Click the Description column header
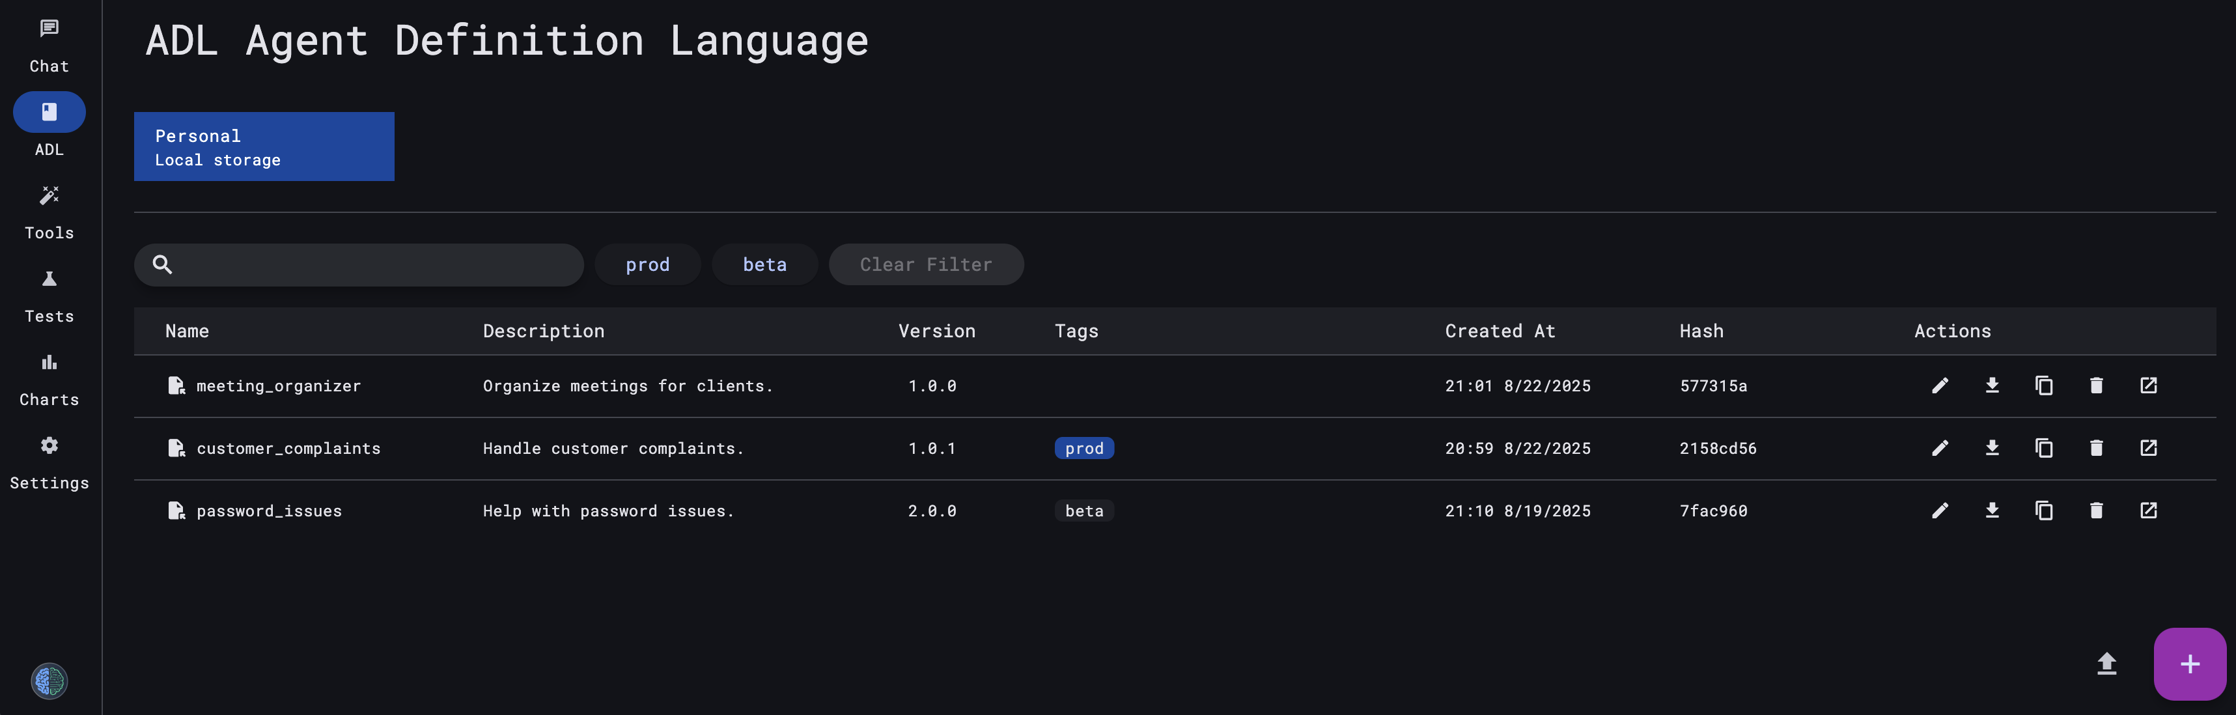The image size is (2236, 715). pyautogui.click(x=544, y=331)
